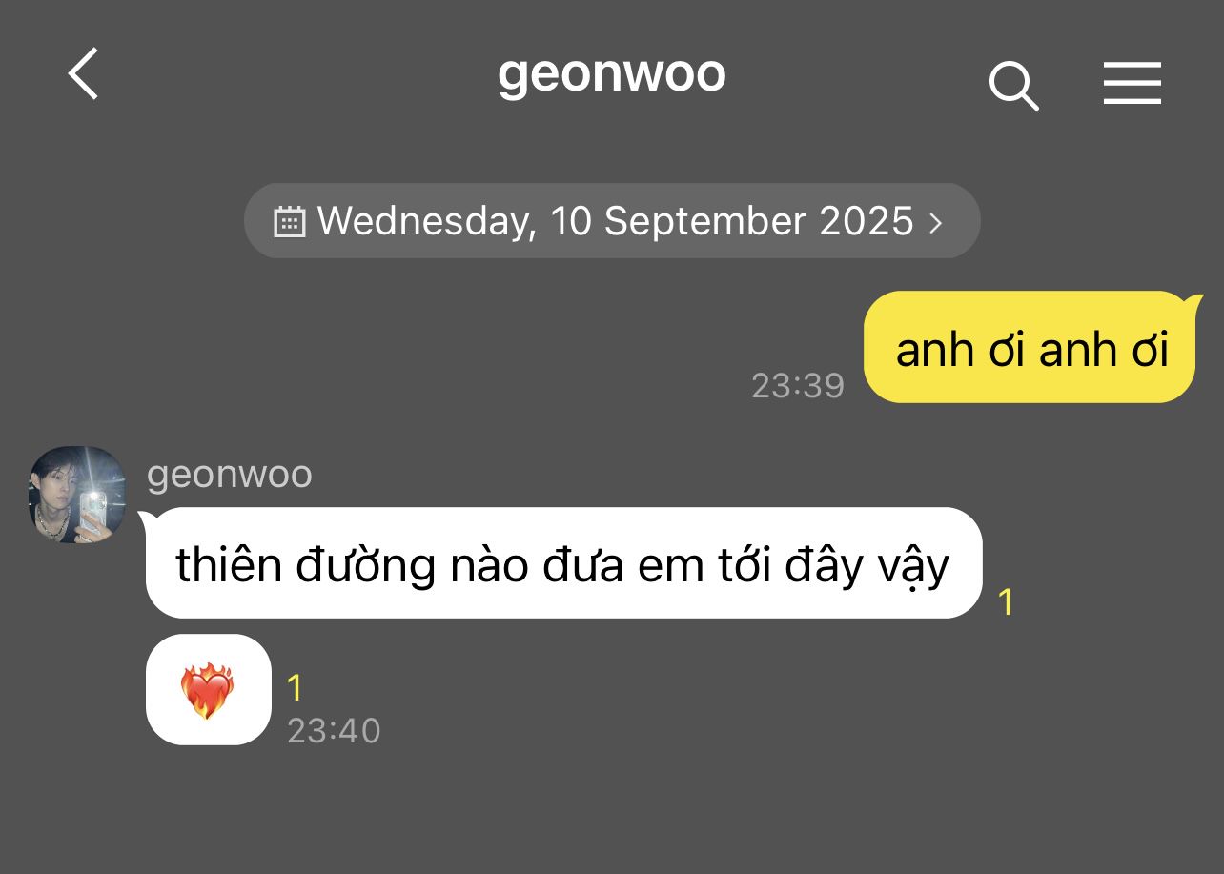Tap the empty chat area below the messages
Image resolution: width=1224 pixels, height=874 pixels.
tap(612, 810)
